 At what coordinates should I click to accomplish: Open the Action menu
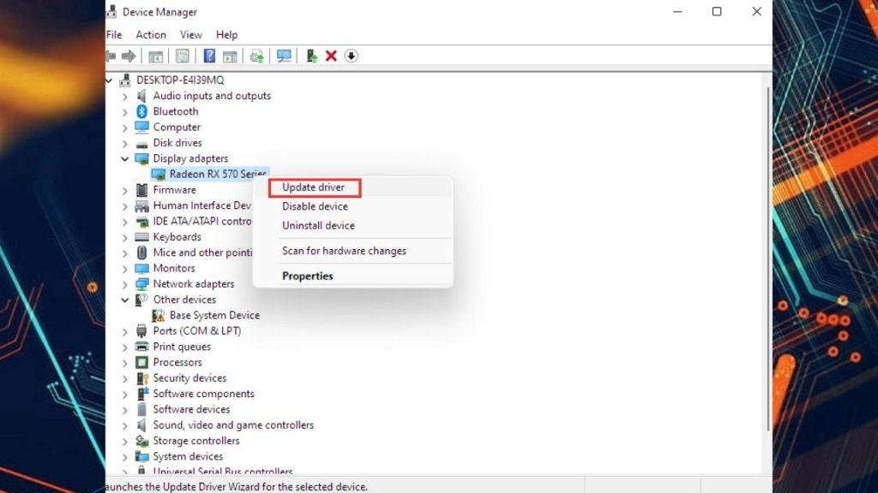151,34
